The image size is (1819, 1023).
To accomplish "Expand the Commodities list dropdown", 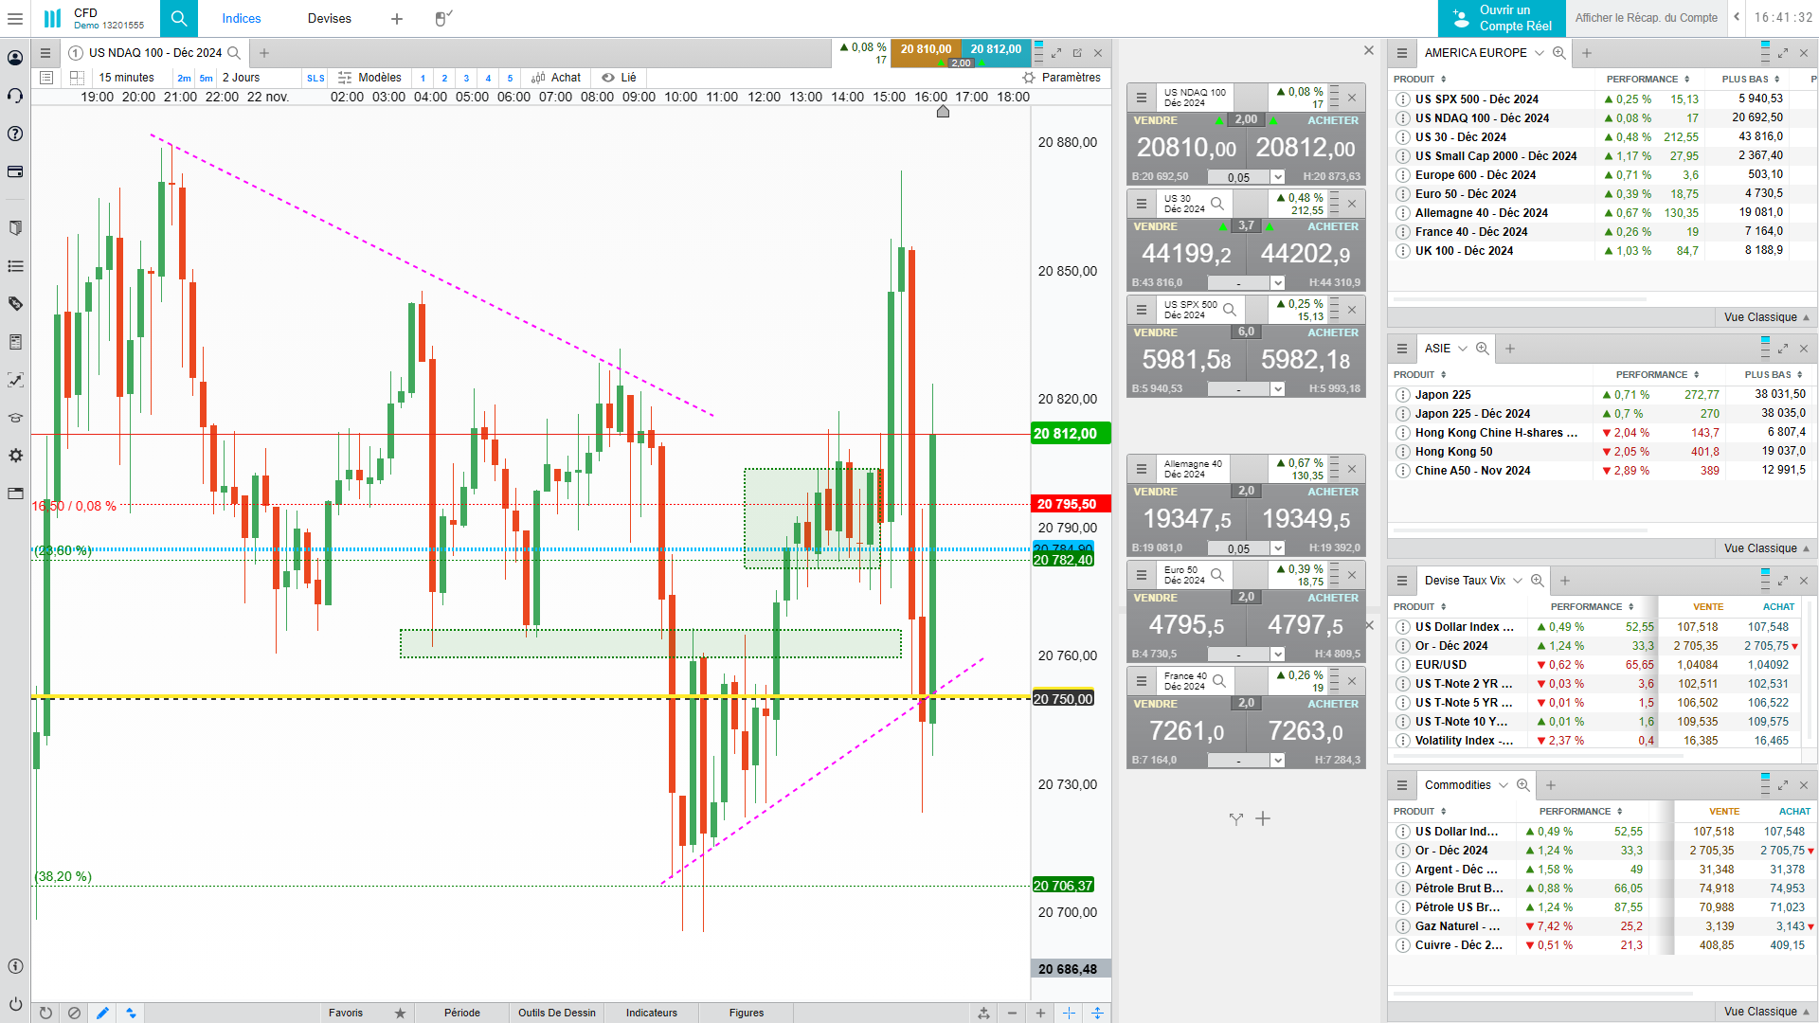I will [x=1504, y=785].
